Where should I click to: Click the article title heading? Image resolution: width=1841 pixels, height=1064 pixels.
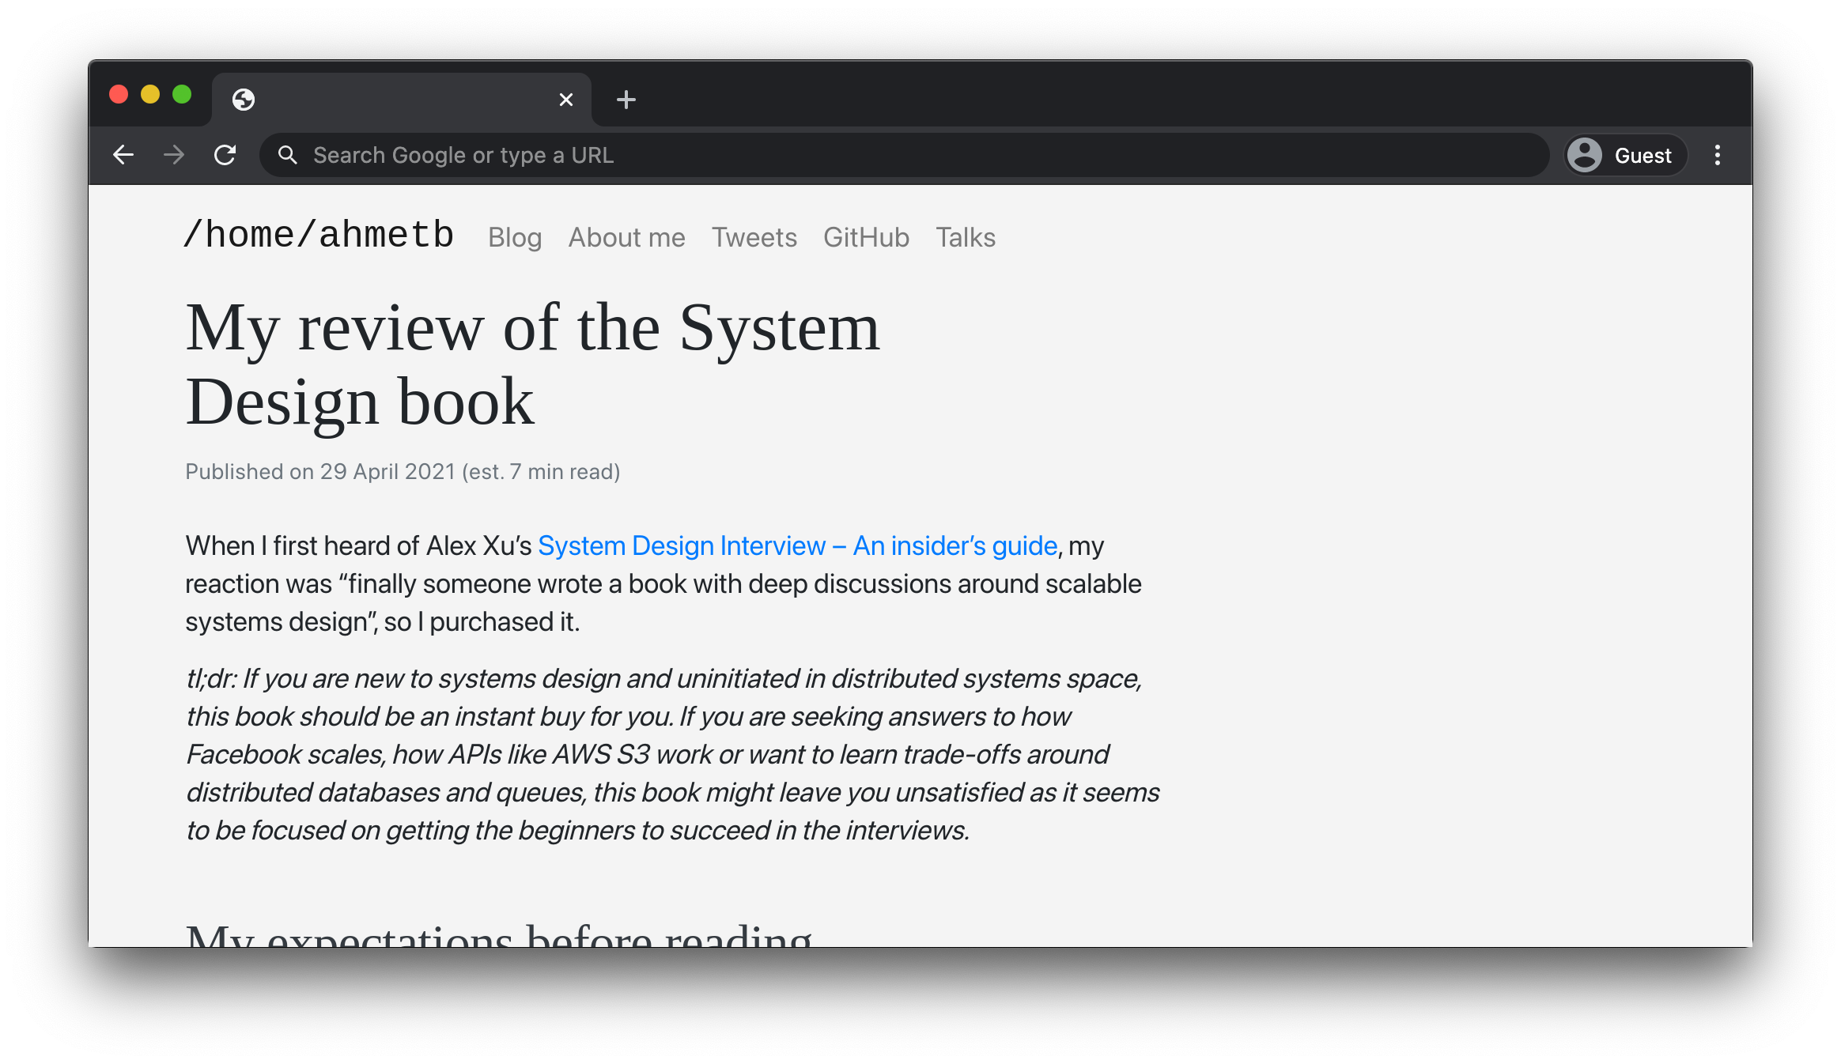(x=532, y=364)
